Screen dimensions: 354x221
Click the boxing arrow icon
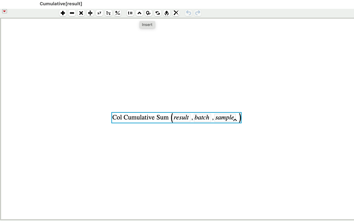coord(166,13)
